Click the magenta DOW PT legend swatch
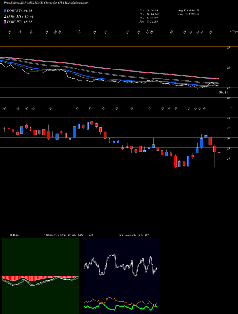The height and width of the screenshot is (314, 238). tap(5, 22)
